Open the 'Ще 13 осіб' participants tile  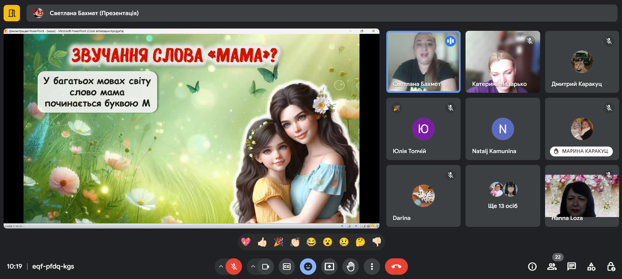[503, 196]
